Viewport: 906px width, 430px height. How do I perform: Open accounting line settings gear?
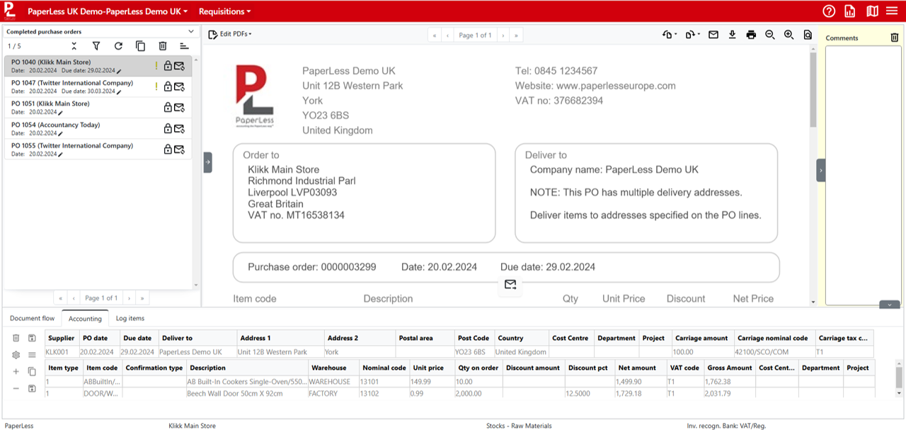[x=16, y=355]
